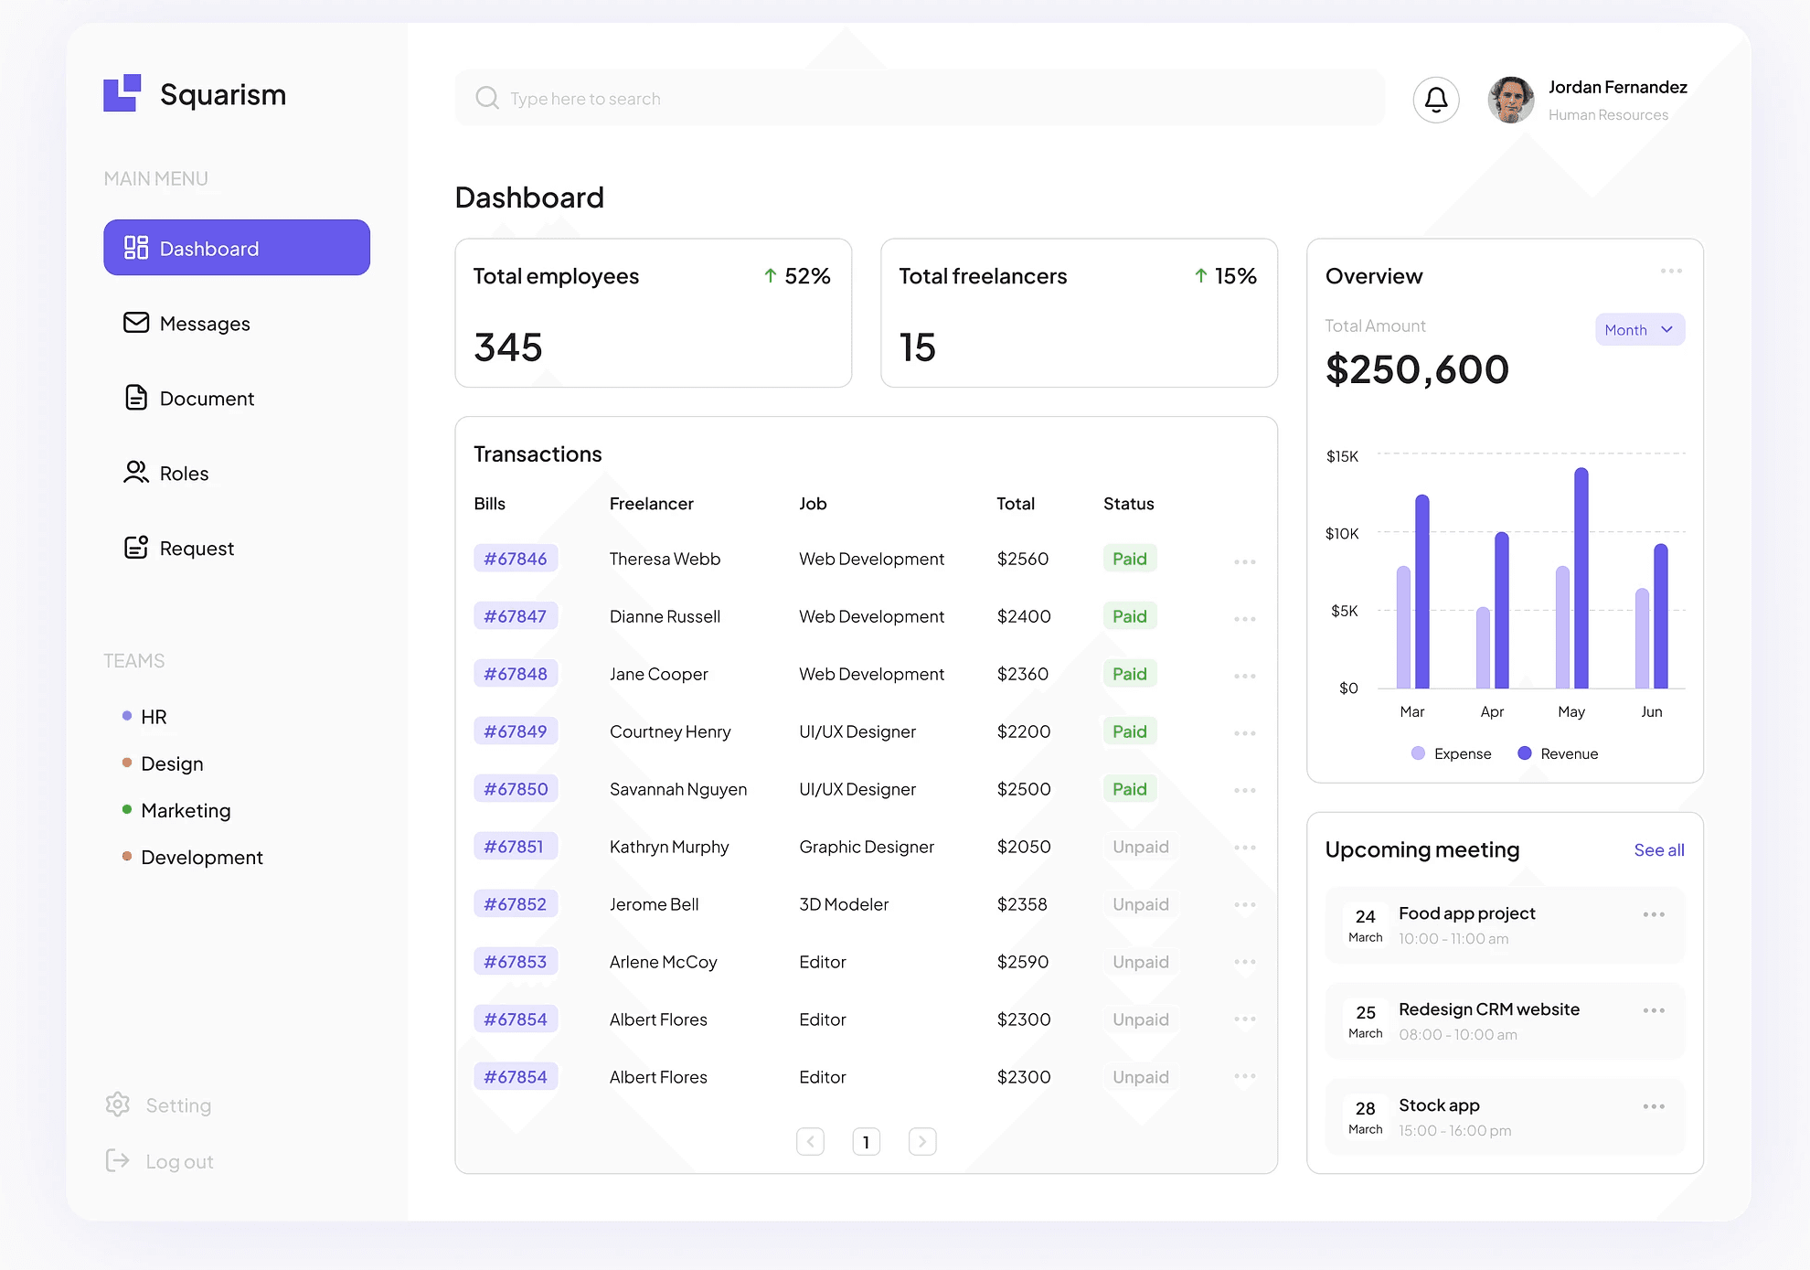Open options for Arlene McCoy transaction
The image size is (1810, 1270).
(x=1245, y=962)
